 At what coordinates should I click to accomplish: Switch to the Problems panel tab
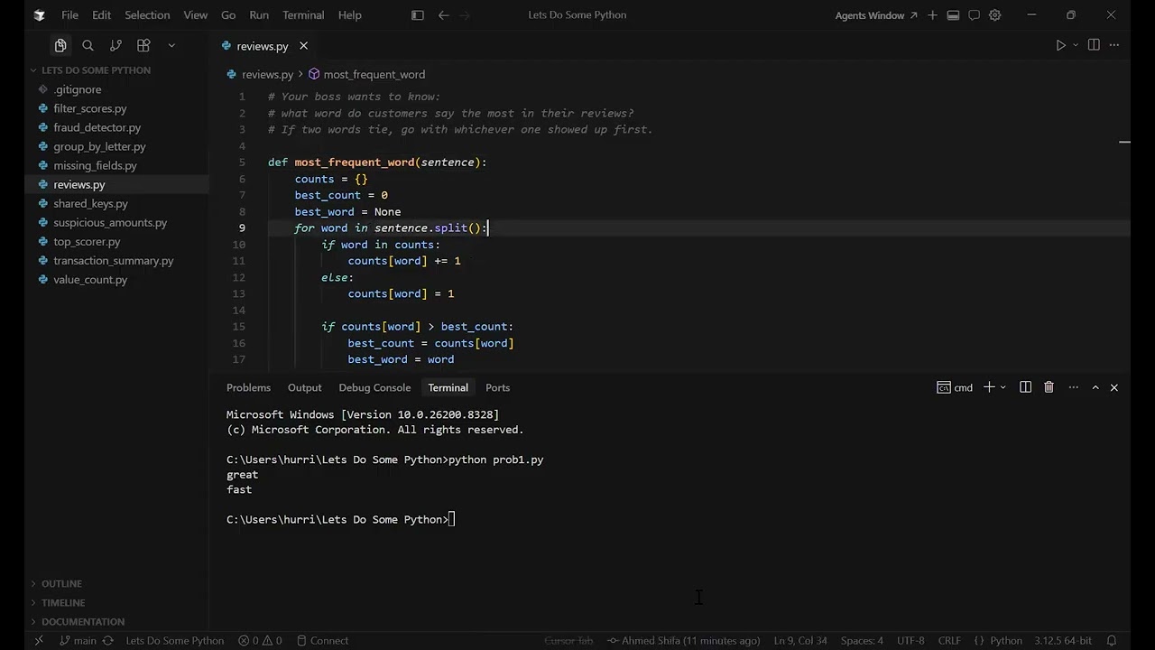(248, 387)
